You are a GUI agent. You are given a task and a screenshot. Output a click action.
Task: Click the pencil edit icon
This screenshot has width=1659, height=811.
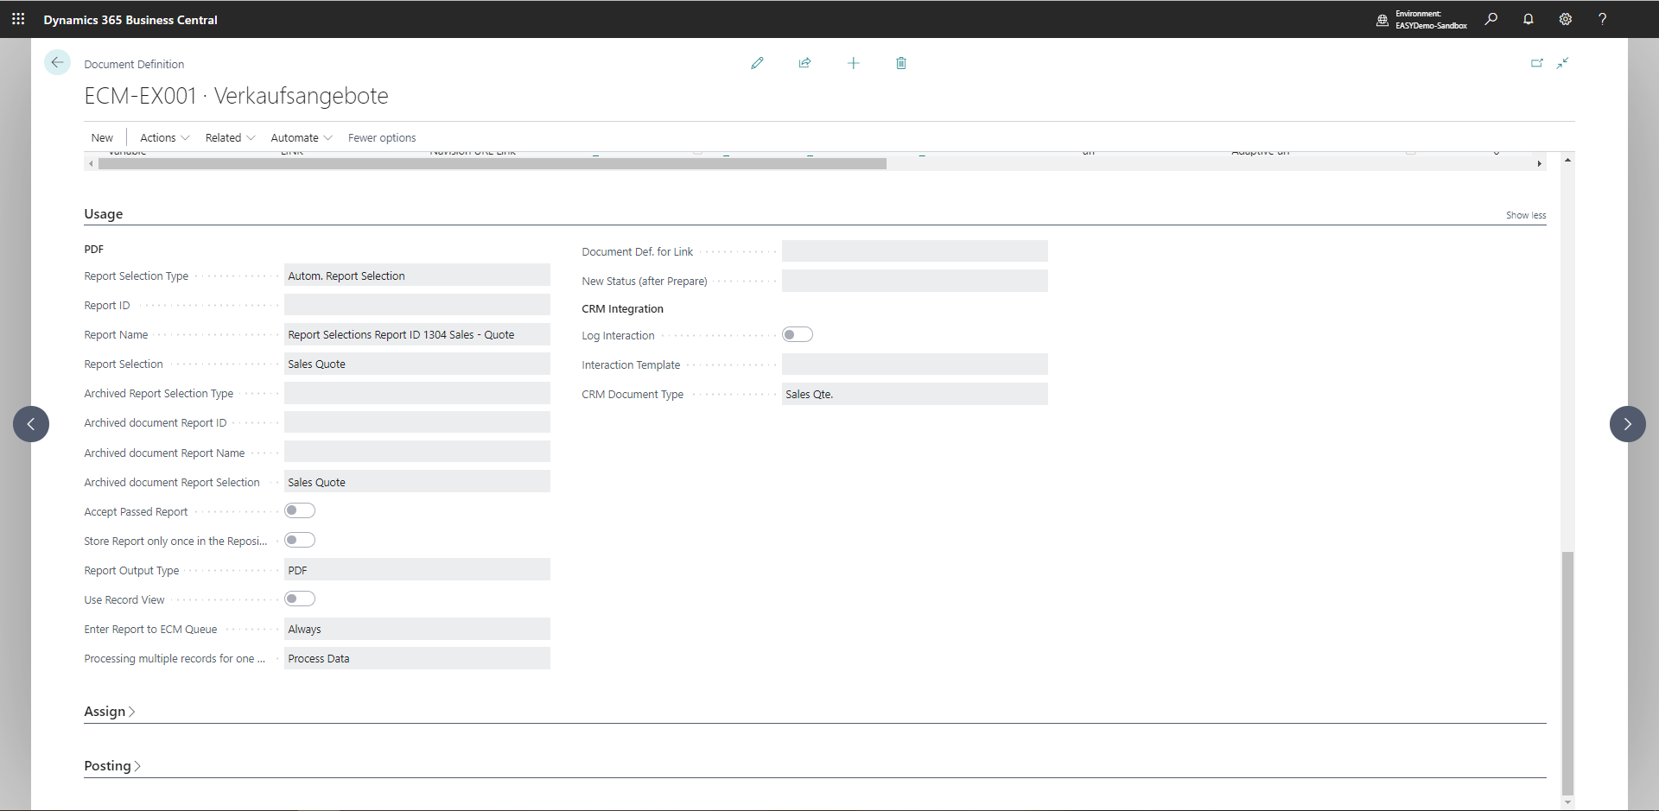point(757,63)
